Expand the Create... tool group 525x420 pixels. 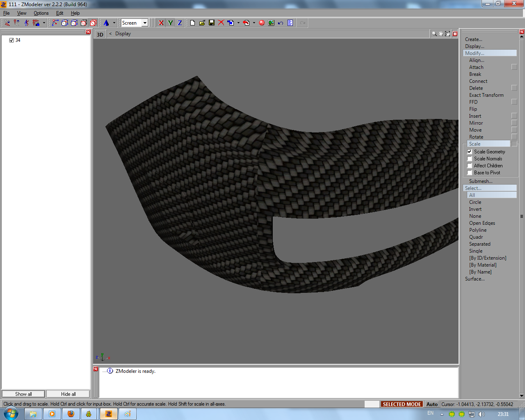pos(473,39)
